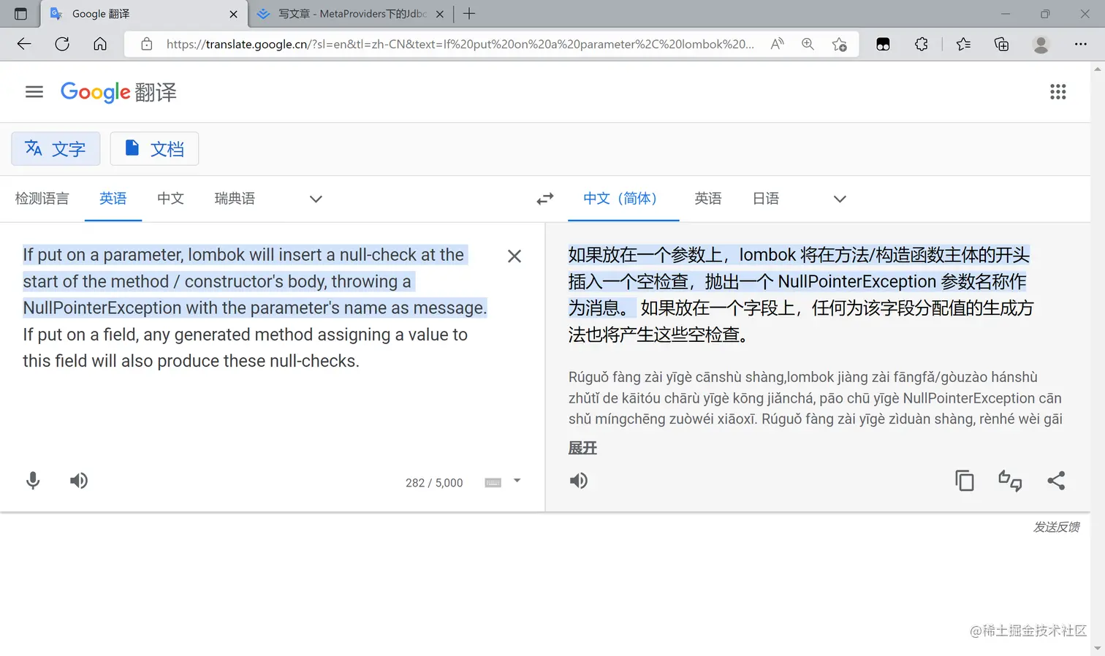Viewport: 1105px width, 656px height.
Task: Select 检测语言 source option
Action: pyautogui.click(x=42, y=199)
